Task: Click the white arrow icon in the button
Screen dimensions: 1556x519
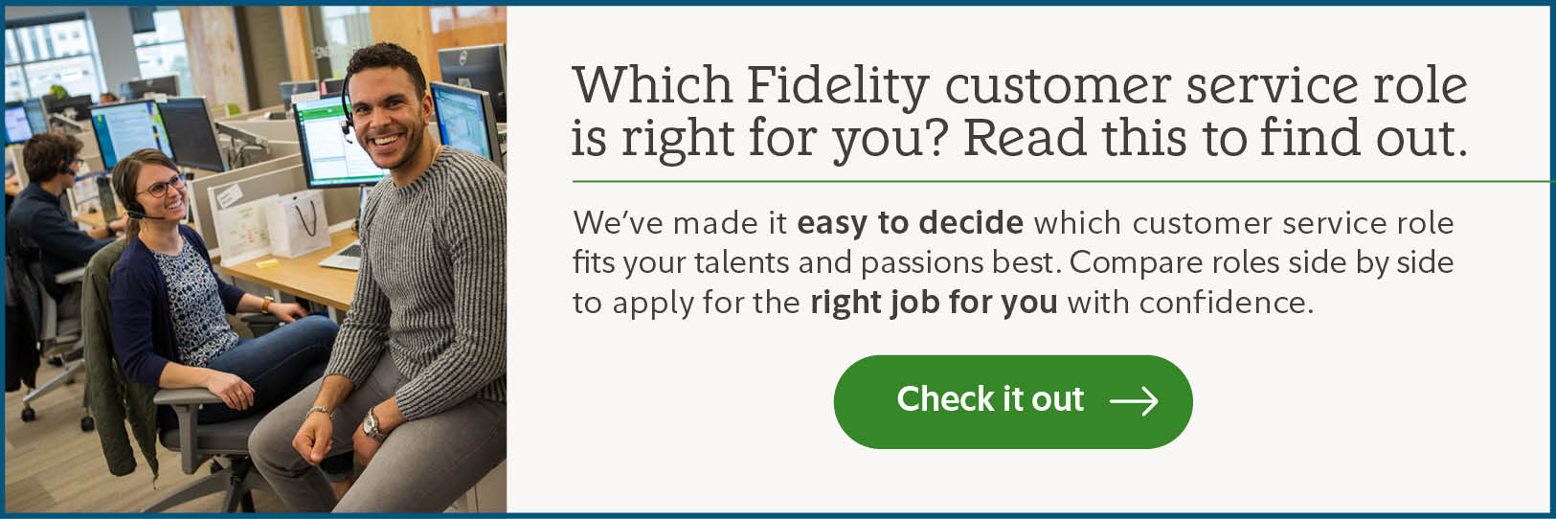Action: pos(1134,401)
